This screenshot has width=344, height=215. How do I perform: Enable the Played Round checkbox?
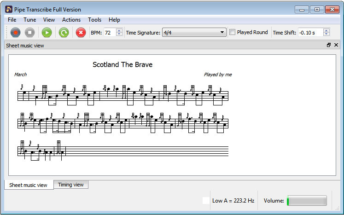pyautogui.click(x=233, y=32)
